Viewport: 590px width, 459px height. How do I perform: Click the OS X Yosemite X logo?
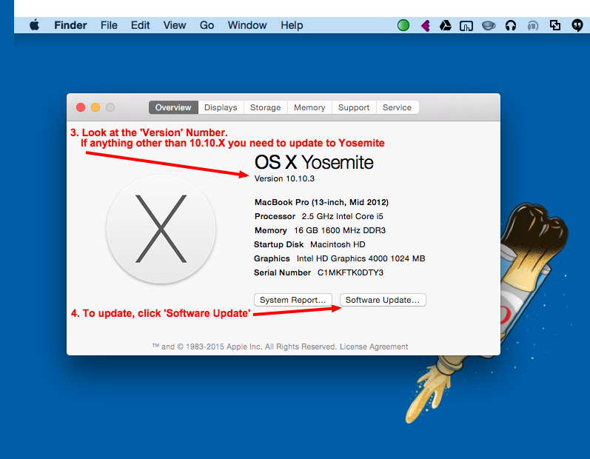[161, 229]
